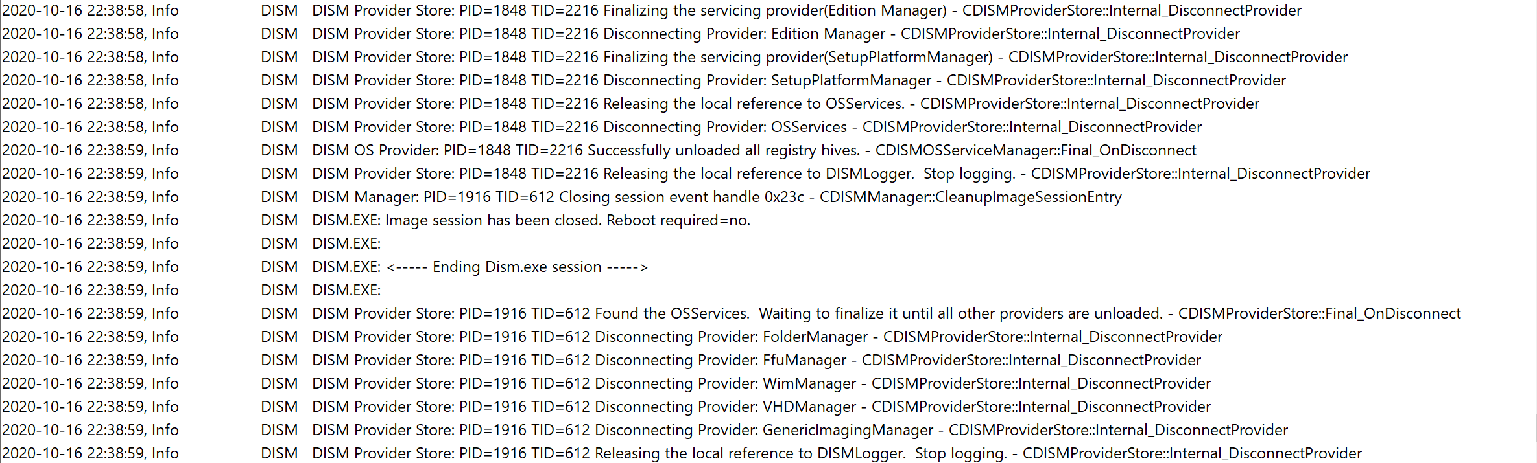The width and height of the screenshot is (1537, 463).
Task: Click 'Closing session event handle 0x23c' line
Action: (681, 197)
